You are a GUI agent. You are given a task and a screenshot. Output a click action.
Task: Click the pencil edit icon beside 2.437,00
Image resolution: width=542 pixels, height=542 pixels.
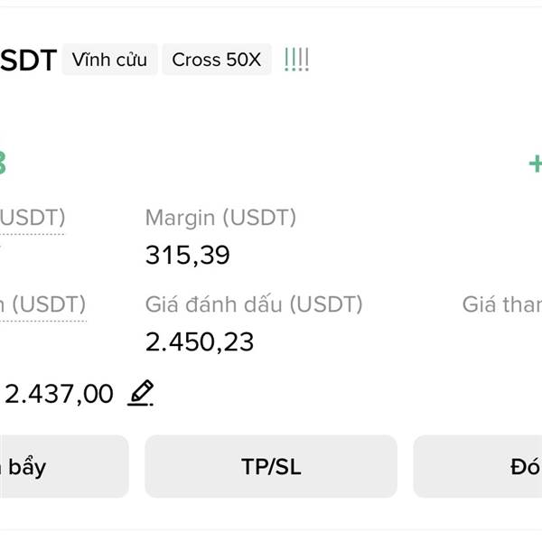point(141,393)
